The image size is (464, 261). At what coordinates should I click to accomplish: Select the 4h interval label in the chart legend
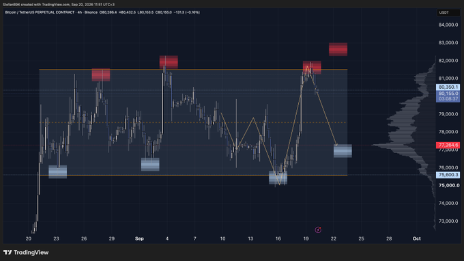[x=80, y=12]
